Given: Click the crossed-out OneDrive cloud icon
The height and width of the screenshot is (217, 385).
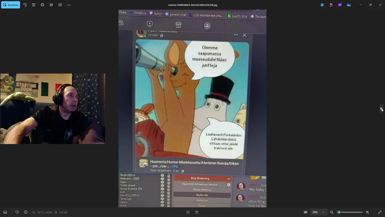Looking at the screenshot, I should click(x=349, y=5).
